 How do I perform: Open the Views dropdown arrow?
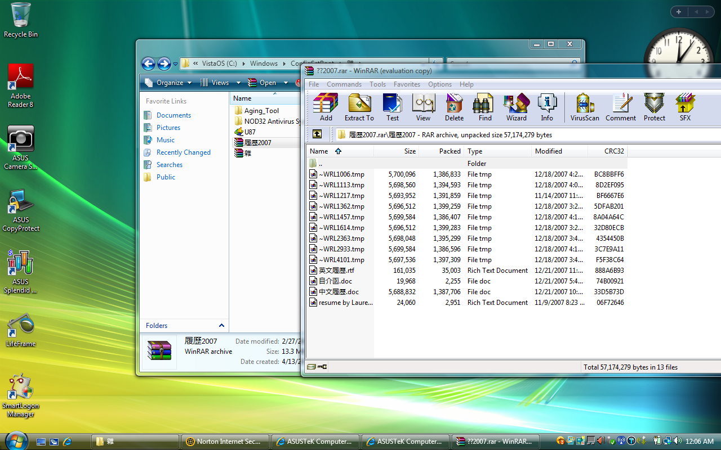(x=238, y=83)
